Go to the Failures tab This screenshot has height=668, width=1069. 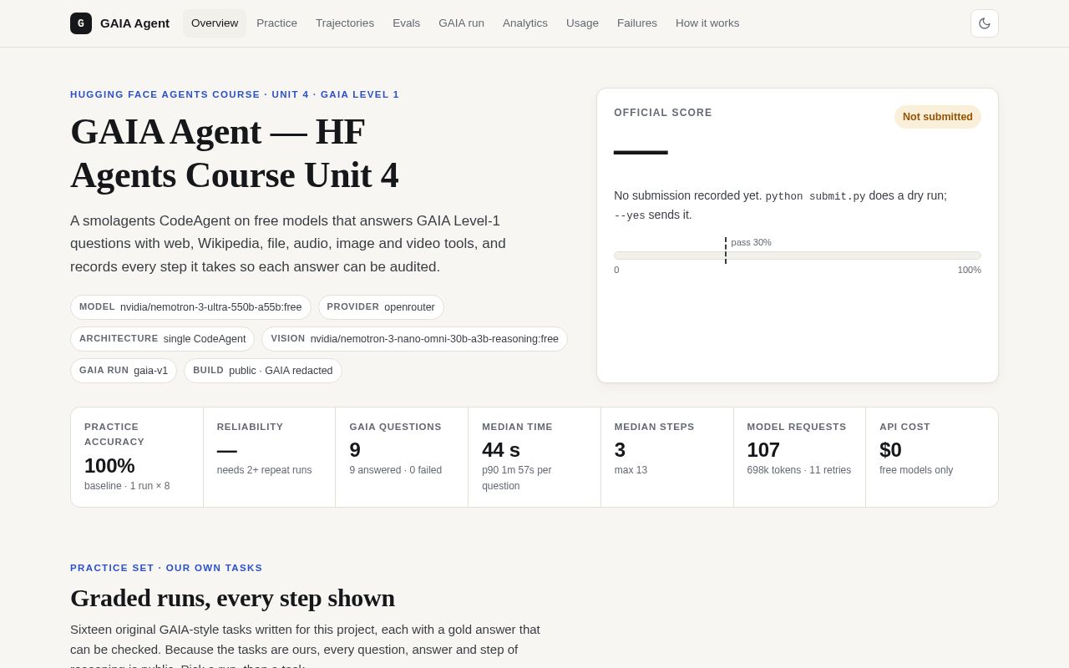(x=637, y=23)
